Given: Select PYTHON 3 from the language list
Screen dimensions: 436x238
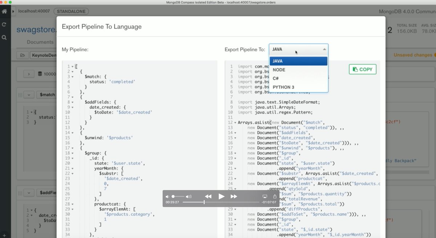Looking at the screenshot, I should (298, 87).
